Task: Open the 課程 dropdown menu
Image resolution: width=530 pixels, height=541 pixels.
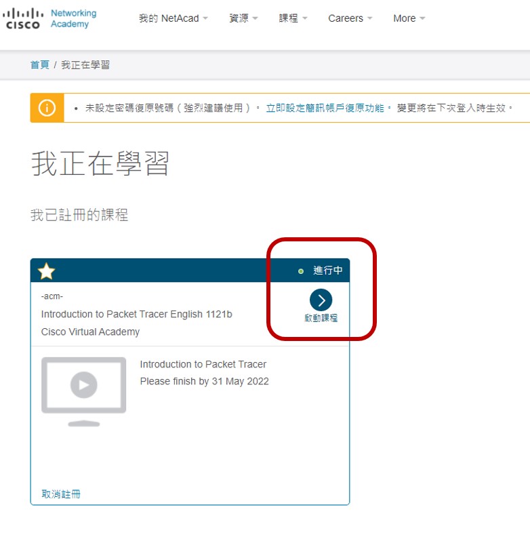Action: click(x=293, y=18)
